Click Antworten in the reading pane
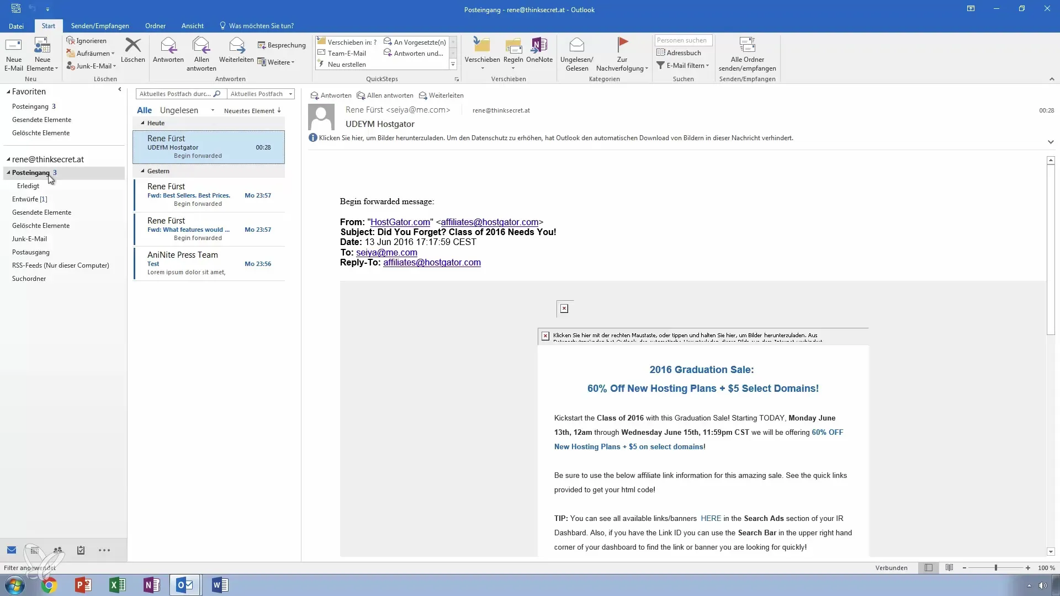Screen dimensions: 1060x596 (331, 95)
